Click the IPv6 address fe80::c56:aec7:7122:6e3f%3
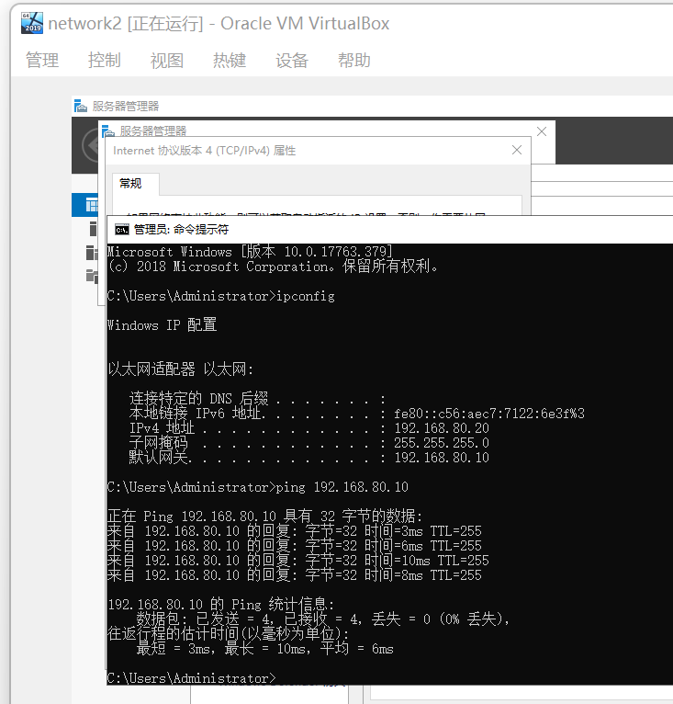This screenshot has height=704, width=673. (489, 413)
